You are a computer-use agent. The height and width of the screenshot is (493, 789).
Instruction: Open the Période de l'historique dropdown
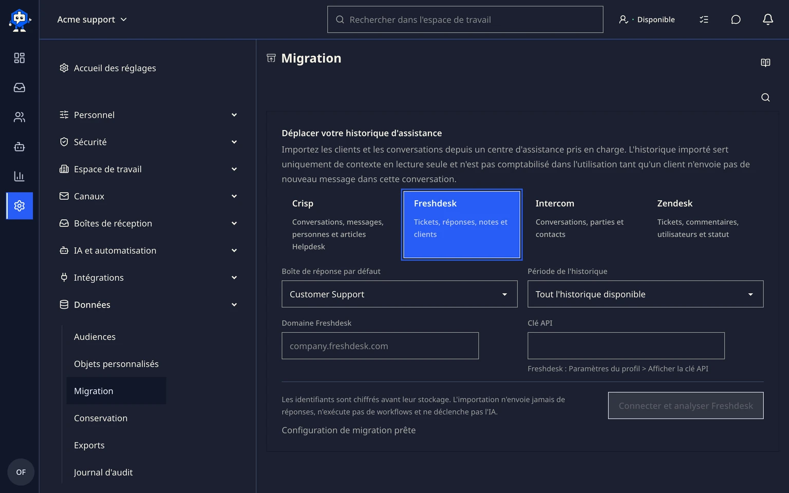pyautogui.click(x=645, y=294)
